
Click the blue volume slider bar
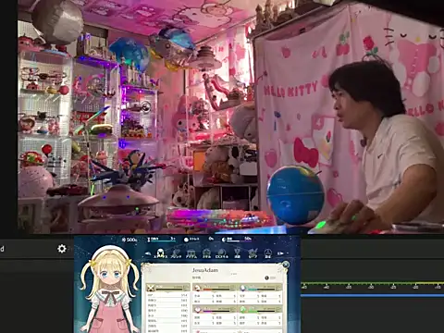point(372,295)
